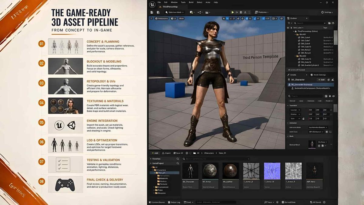Toggle scale snapping 0.25
This screenshot has width=364, height=205.
coord(266,19)
